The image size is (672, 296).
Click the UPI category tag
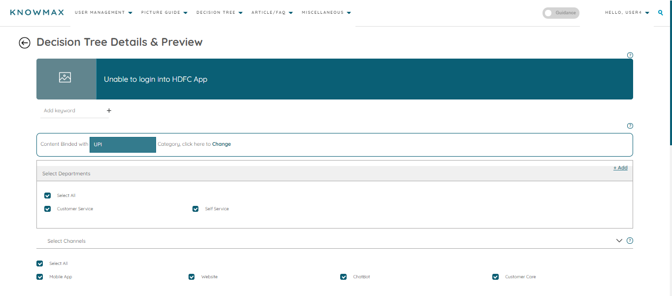coord(123,145)
